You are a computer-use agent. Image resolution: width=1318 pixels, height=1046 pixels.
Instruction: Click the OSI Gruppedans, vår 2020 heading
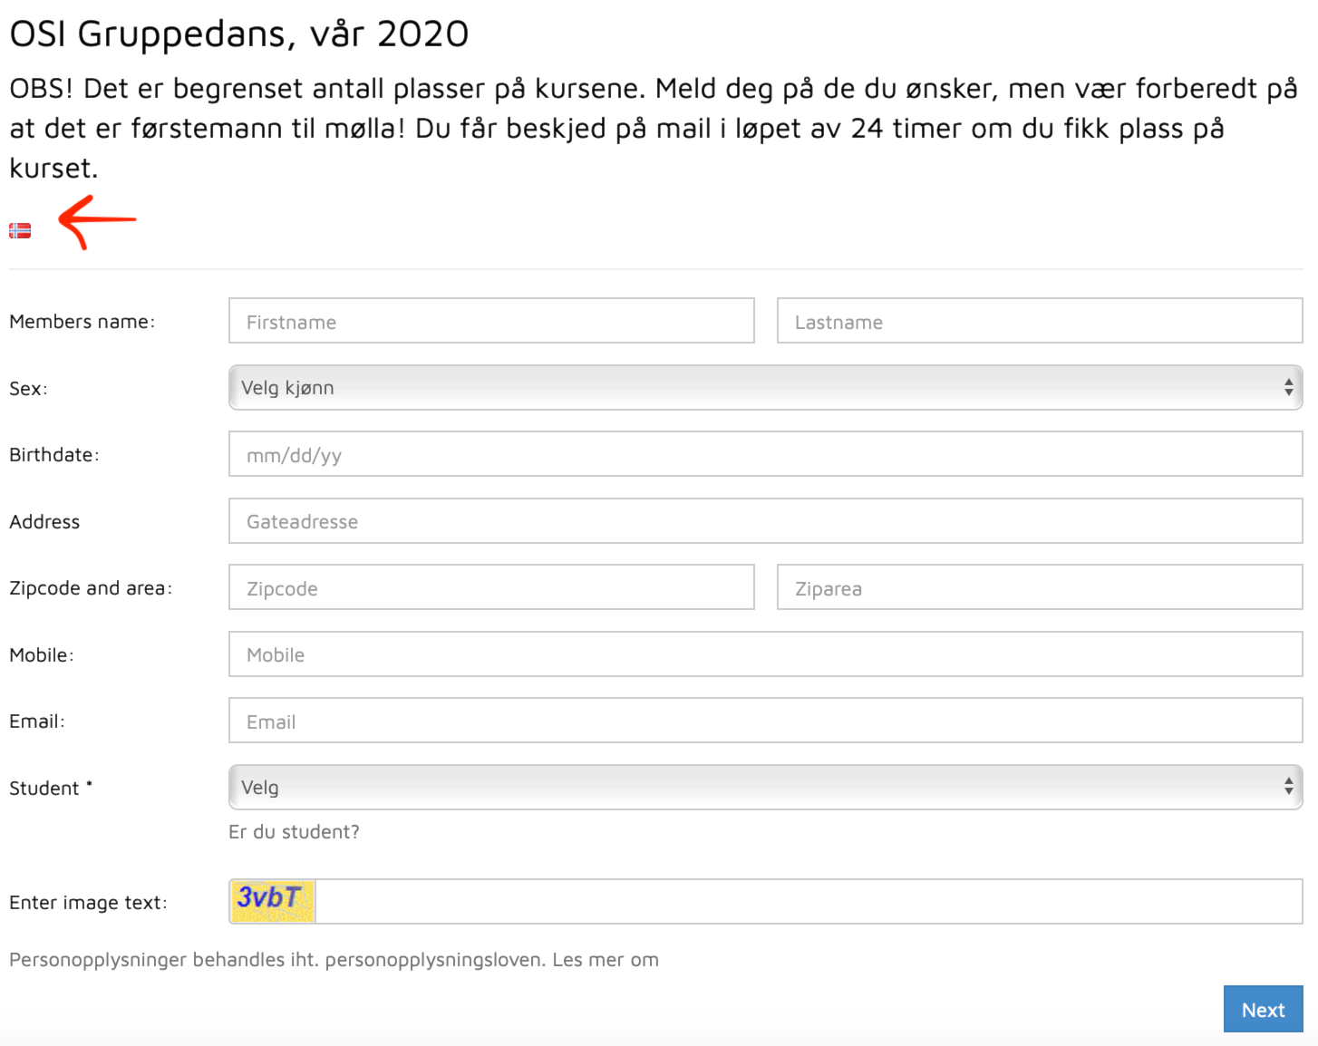coord(239,34)
